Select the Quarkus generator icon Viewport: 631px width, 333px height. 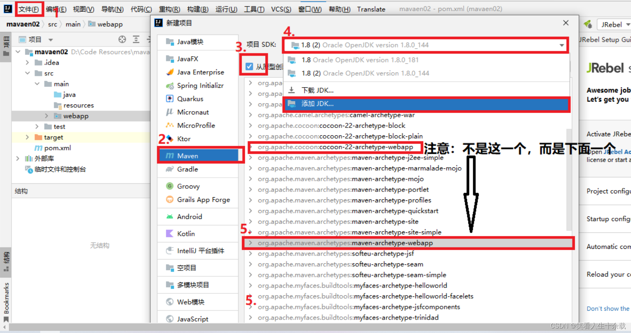click(170, 99)
